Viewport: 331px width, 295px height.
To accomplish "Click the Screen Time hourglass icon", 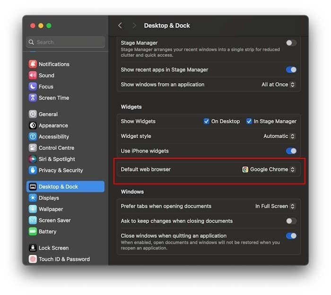I will (x=33, y=98).
